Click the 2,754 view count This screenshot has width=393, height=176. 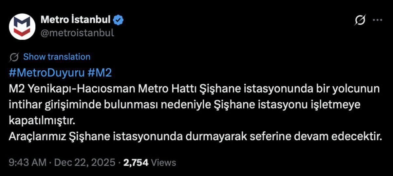(x=136, y=163)
